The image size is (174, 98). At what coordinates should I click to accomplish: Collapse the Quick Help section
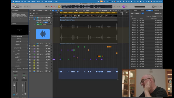pyautogui.click(x=12, y=11)
